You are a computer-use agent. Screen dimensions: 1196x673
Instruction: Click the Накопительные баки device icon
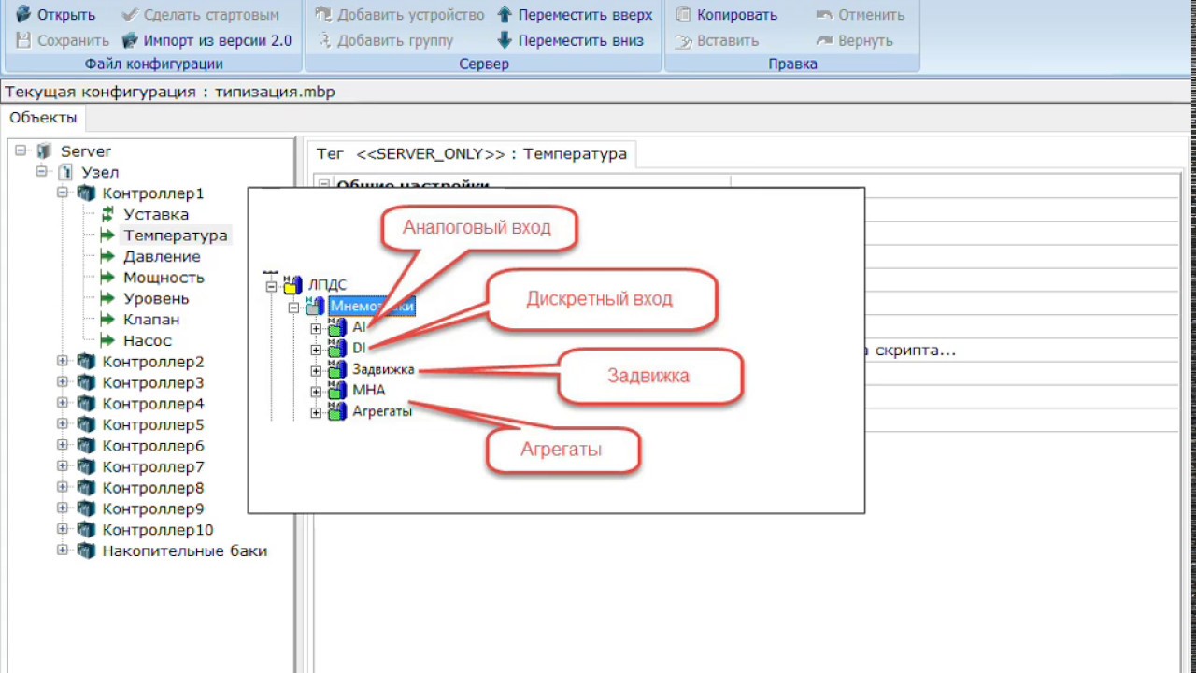point(87,551)
